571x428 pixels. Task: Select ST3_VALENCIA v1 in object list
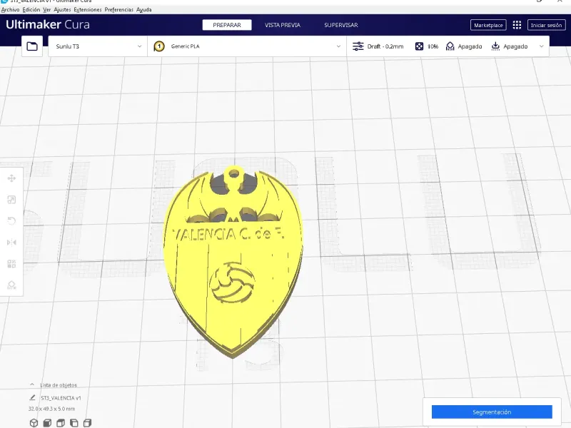point(61,398)
